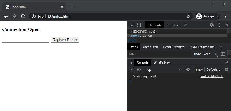Expand more sidebar tabs after DOM Breakpoints
231x111 pixels.
click(x=221, y=47)
